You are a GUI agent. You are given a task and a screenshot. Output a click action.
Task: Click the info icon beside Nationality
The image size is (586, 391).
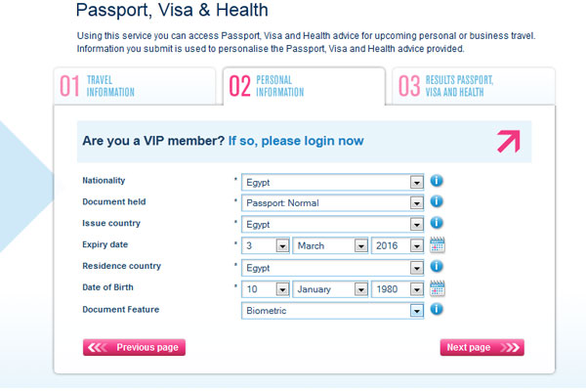point(438,181)
